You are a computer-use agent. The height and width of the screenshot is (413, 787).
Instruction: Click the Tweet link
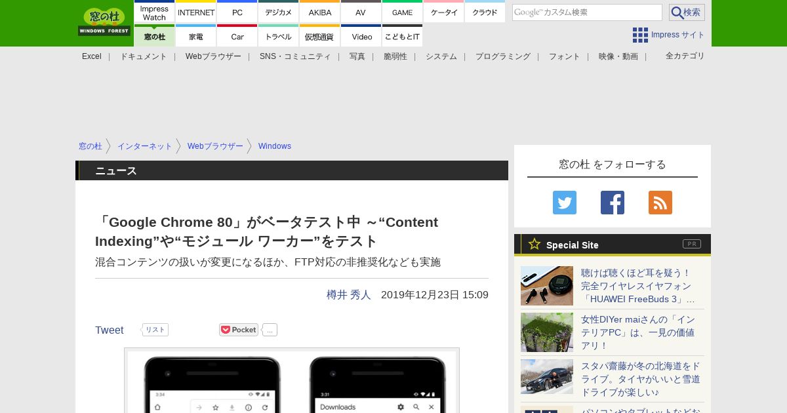(110, 330)
